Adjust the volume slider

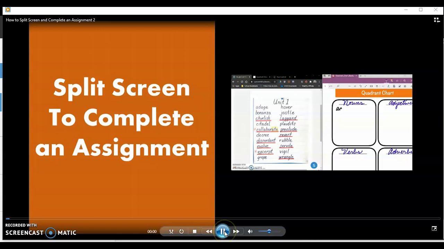[x=269, y=231]
